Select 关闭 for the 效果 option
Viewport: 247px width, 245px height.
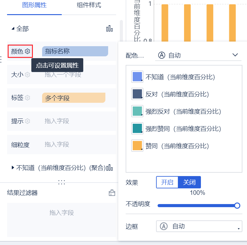click(190, 182)
